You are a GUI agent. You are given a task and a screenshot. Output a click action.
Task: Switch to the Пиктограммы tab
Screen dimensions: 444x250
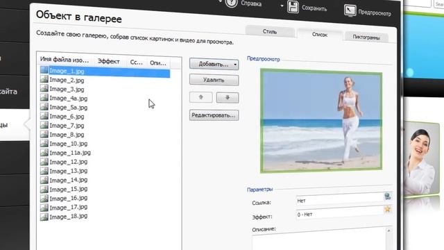366,37
